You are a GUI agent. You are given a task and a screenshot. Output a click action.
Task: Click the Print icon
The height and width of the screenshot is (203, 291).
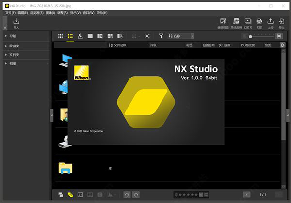[259, 22]
